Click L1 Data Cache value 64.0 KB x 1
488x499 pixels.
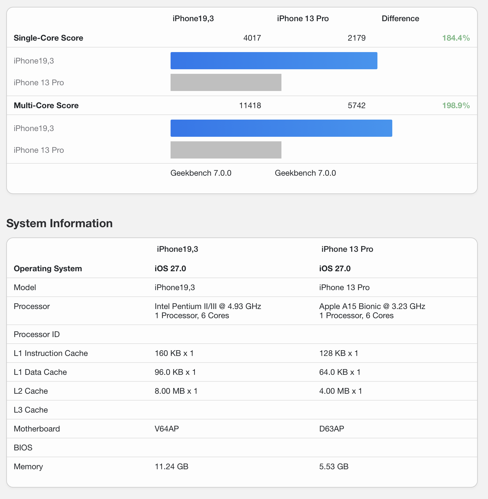tap(340, 372)
